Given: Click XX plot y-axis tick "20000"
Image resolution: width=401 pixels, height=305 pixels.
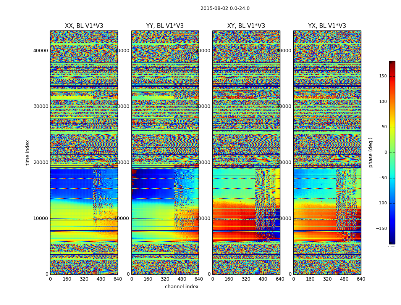Looking at the screenshot, I should click(40, 162).
